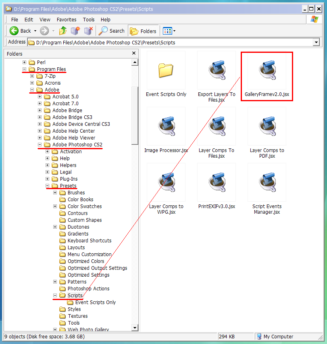The height and width of the screenshot is (344, 327).
Task: Click the grey Forward arrow icon
Action: 44,31
